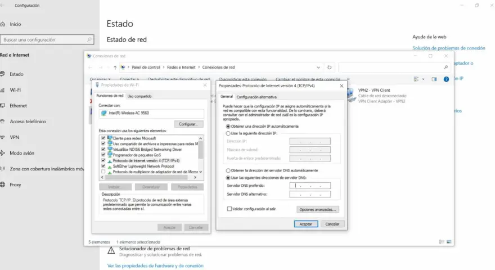Click the control panel icon in address bar
The width and height of the screenshot is (495, 270).
click(x=123, y=67)
